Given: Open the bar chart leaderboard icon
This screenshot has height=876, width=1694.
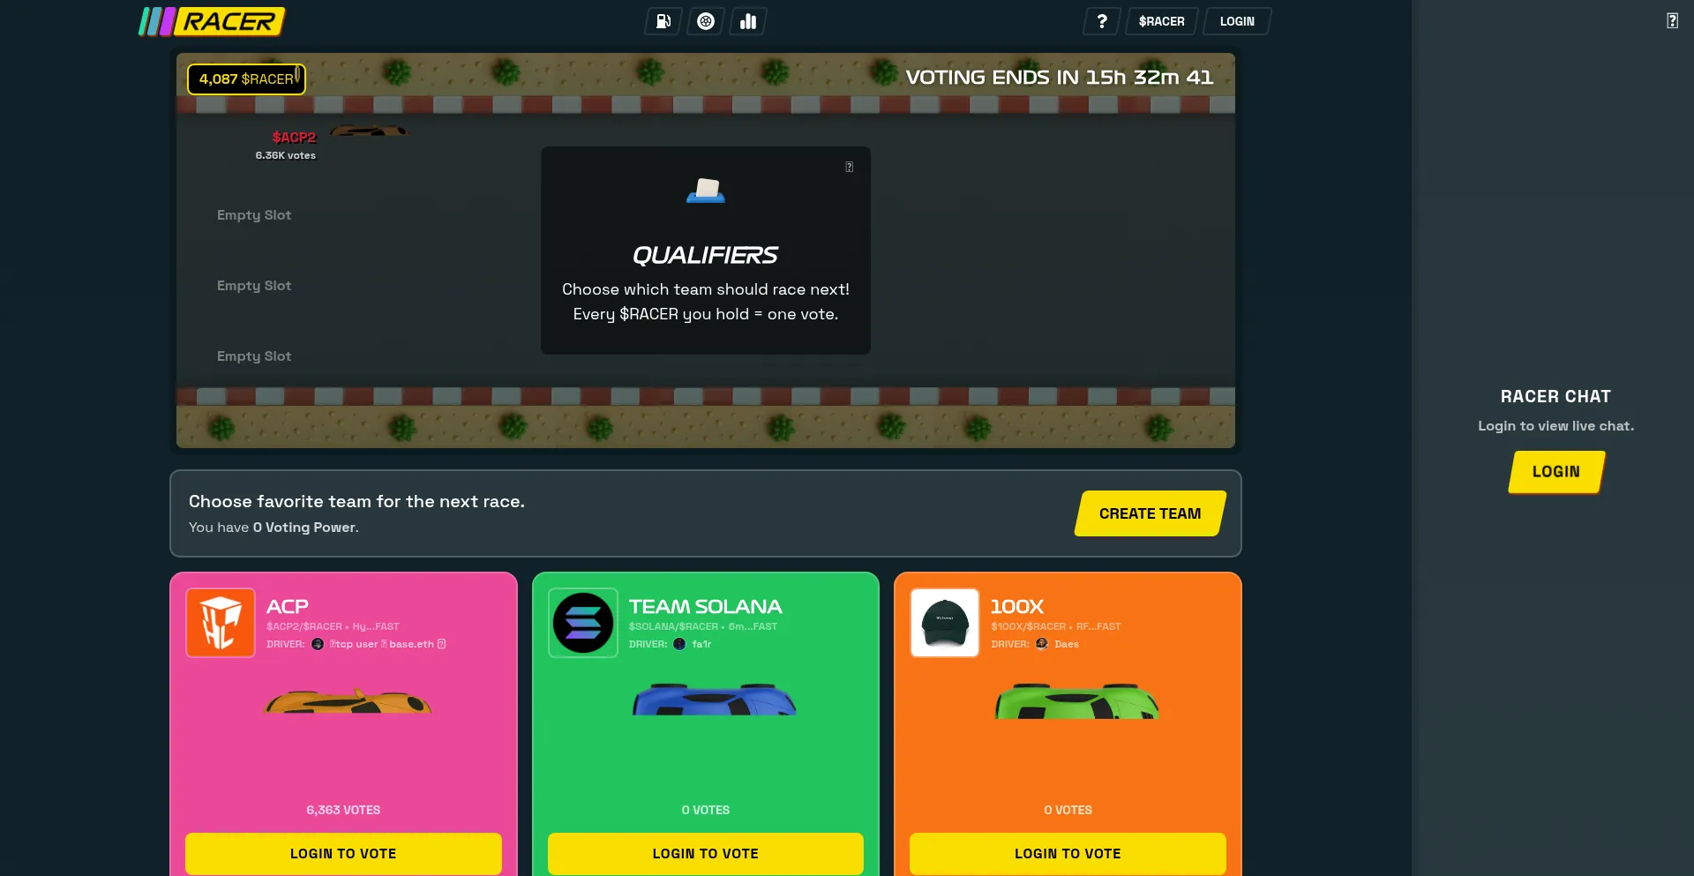Looking at the screenshot, I should (x=748, y=21).
